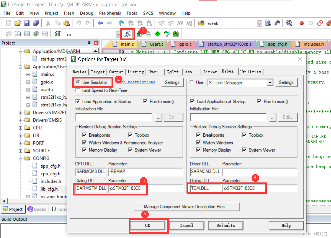Insert breakpoint with red dot icon
331x238 pixels.
coord(302,23)
